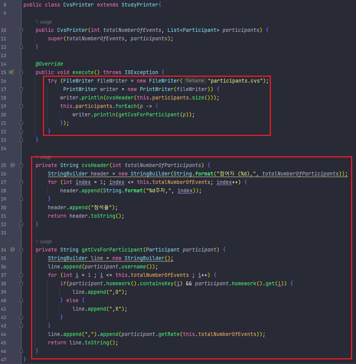The image size is (356, 364).
Task: Click line number 16 in the gutter
Action: pos(3,81)
